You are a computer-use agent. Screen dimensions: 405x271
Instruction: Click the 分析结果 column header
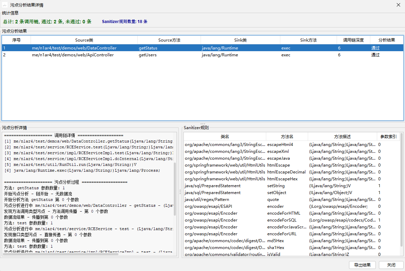click(386, 40)
